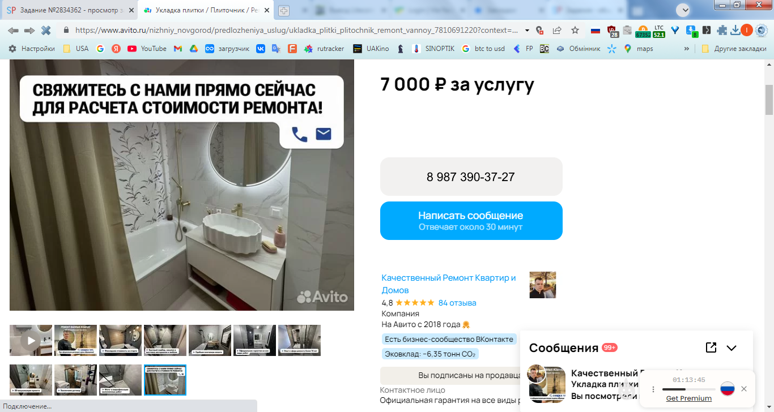The height and width of the screenshot is (412, 774).
Task: Open Обмінник bookmark
Action: pyautogui.click(x=578, y=49)
